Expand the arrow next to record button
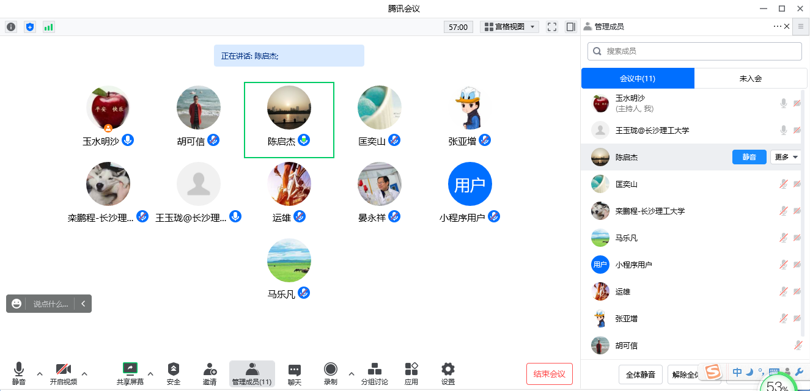This screenshot has height=391, width=810. (352, 373)
